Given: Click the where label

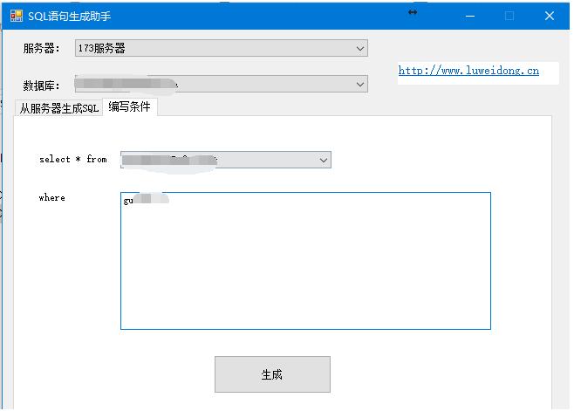Looking at the screenshot, I should (51, 198).
